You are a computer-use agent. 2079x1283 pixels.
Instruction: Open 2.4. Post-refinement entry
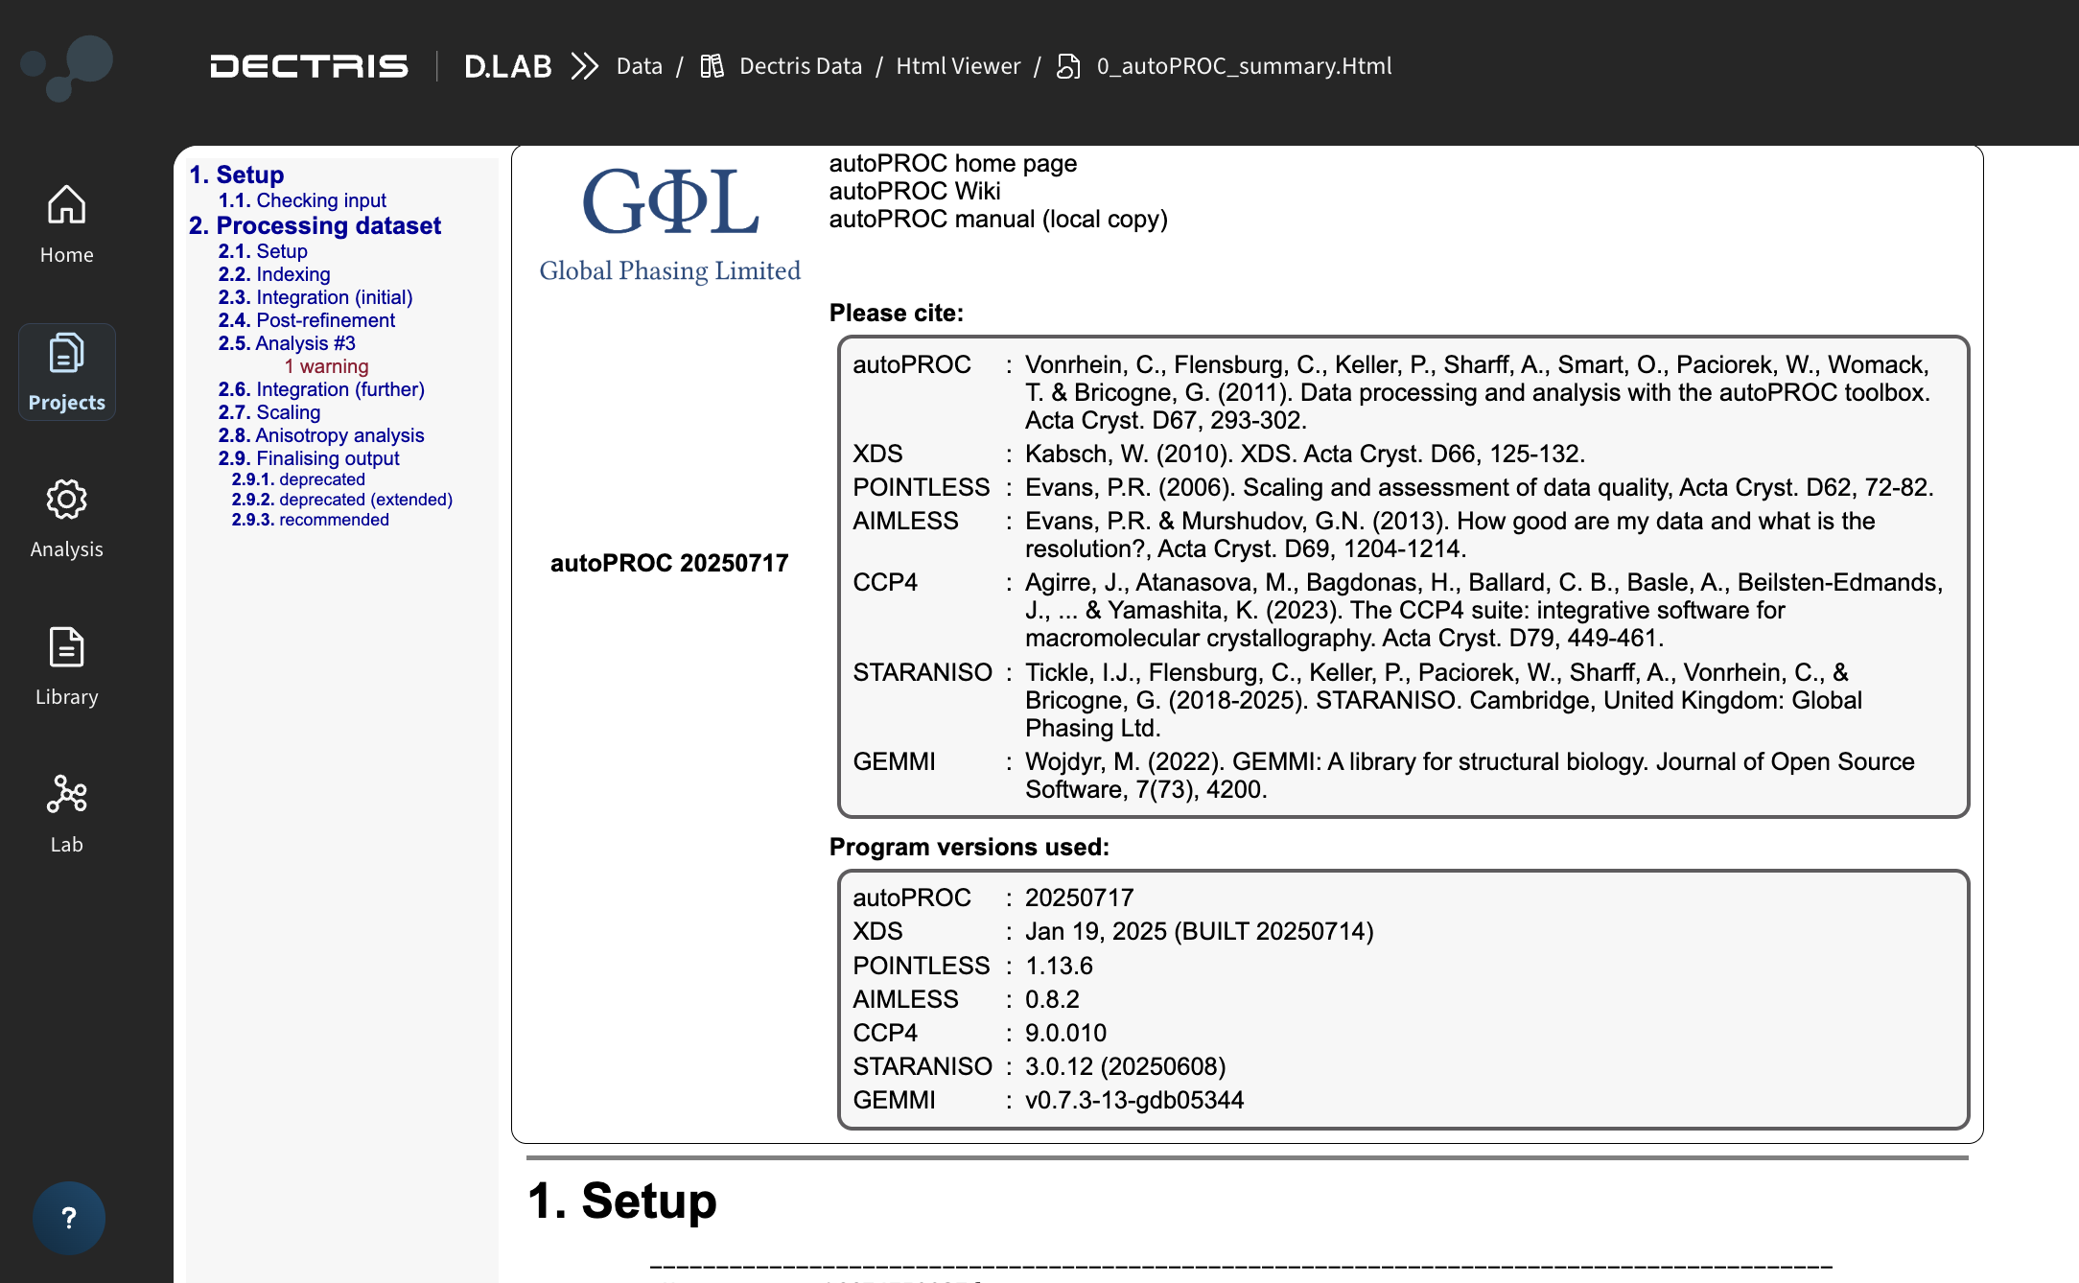click(307, 320)
